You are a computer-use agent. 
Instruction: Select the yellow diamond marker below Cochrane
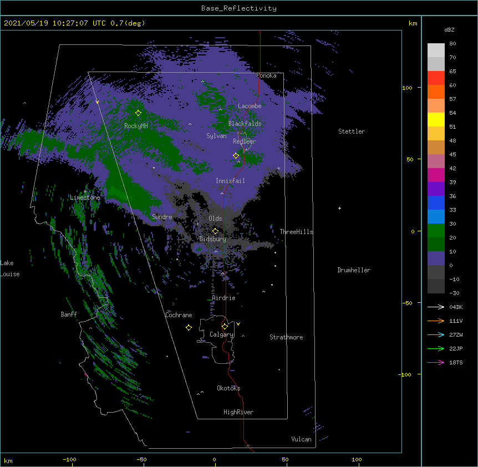pos(189,327)
